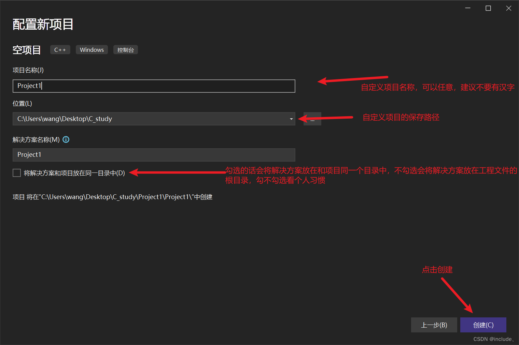
Task: Click the project creation path text line
Action: click(113, 197)
